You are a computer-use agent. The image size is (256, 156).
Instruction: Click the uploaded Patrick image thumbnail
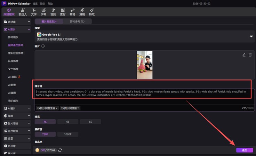click(x=144, y=65)
